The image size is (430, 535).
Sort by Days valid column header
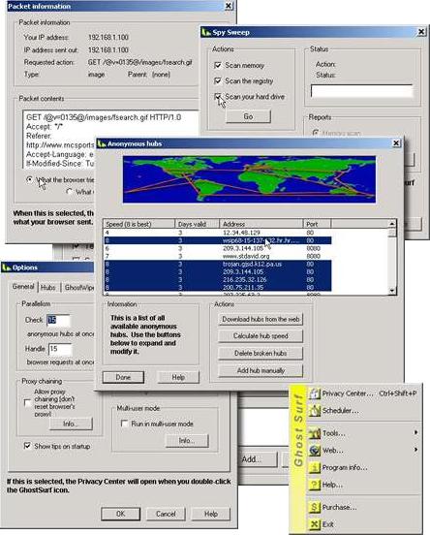pos(198,224)
